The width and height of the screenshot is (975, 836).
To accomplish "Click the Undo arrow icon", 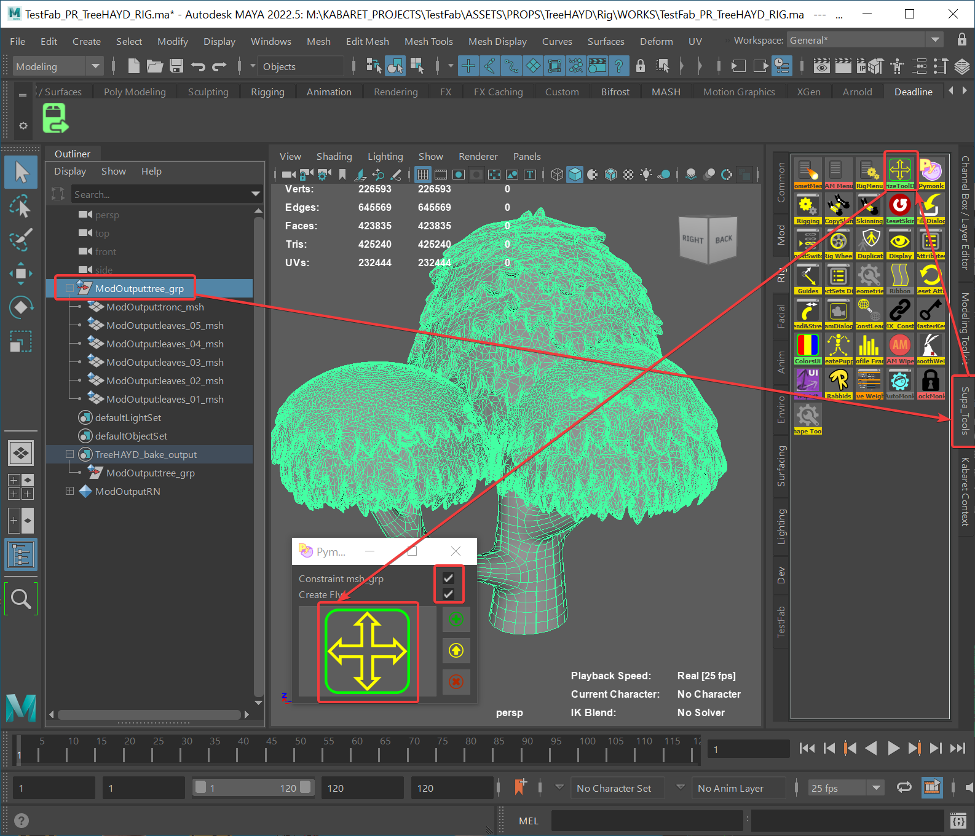I will tap(198, 66).
